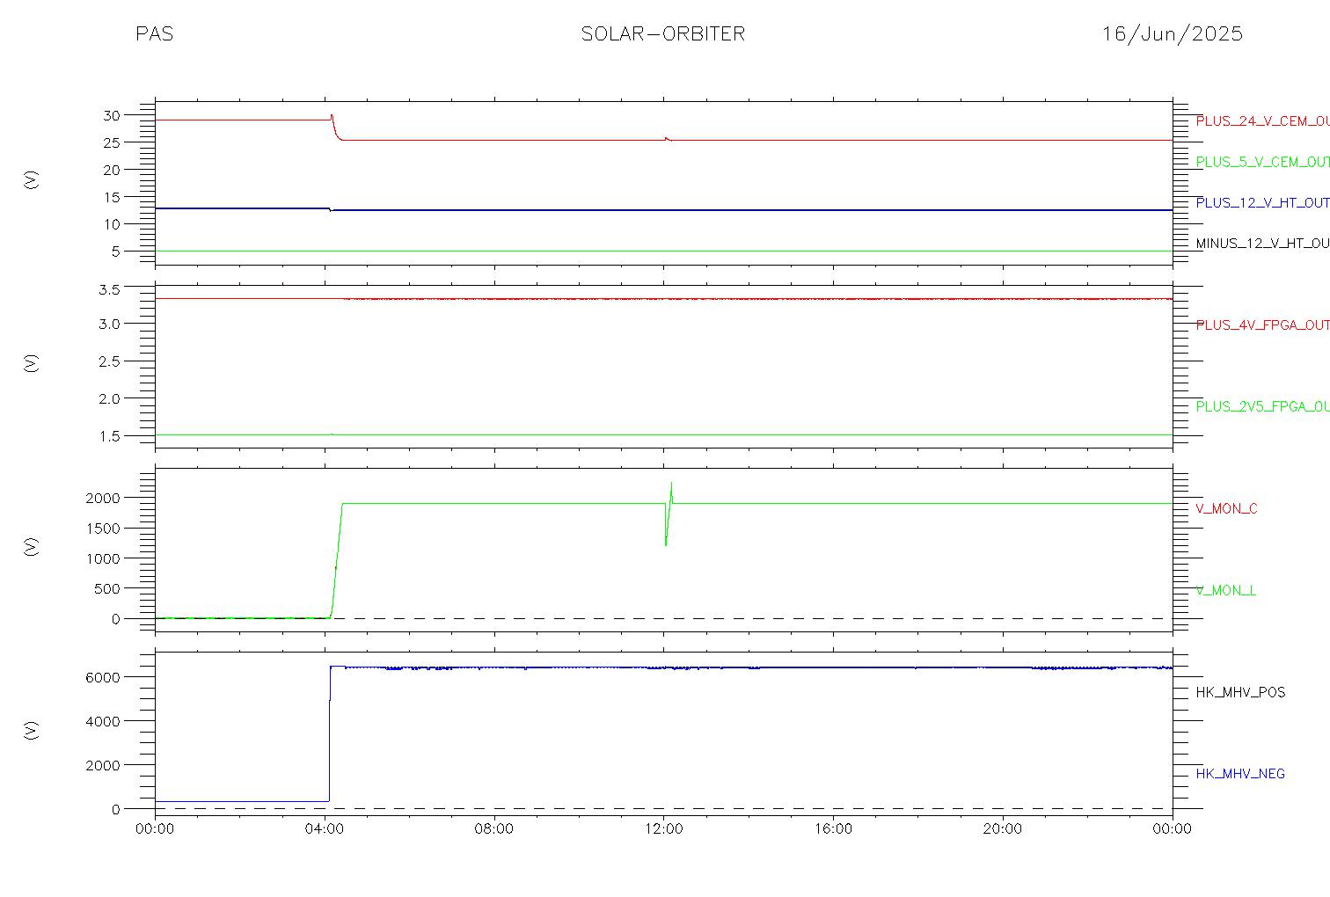This screenshot has height=897, width=1330.
Task: Click the PLUS_24_V_CEM_OUT legend label
Action: point(1262,121)
